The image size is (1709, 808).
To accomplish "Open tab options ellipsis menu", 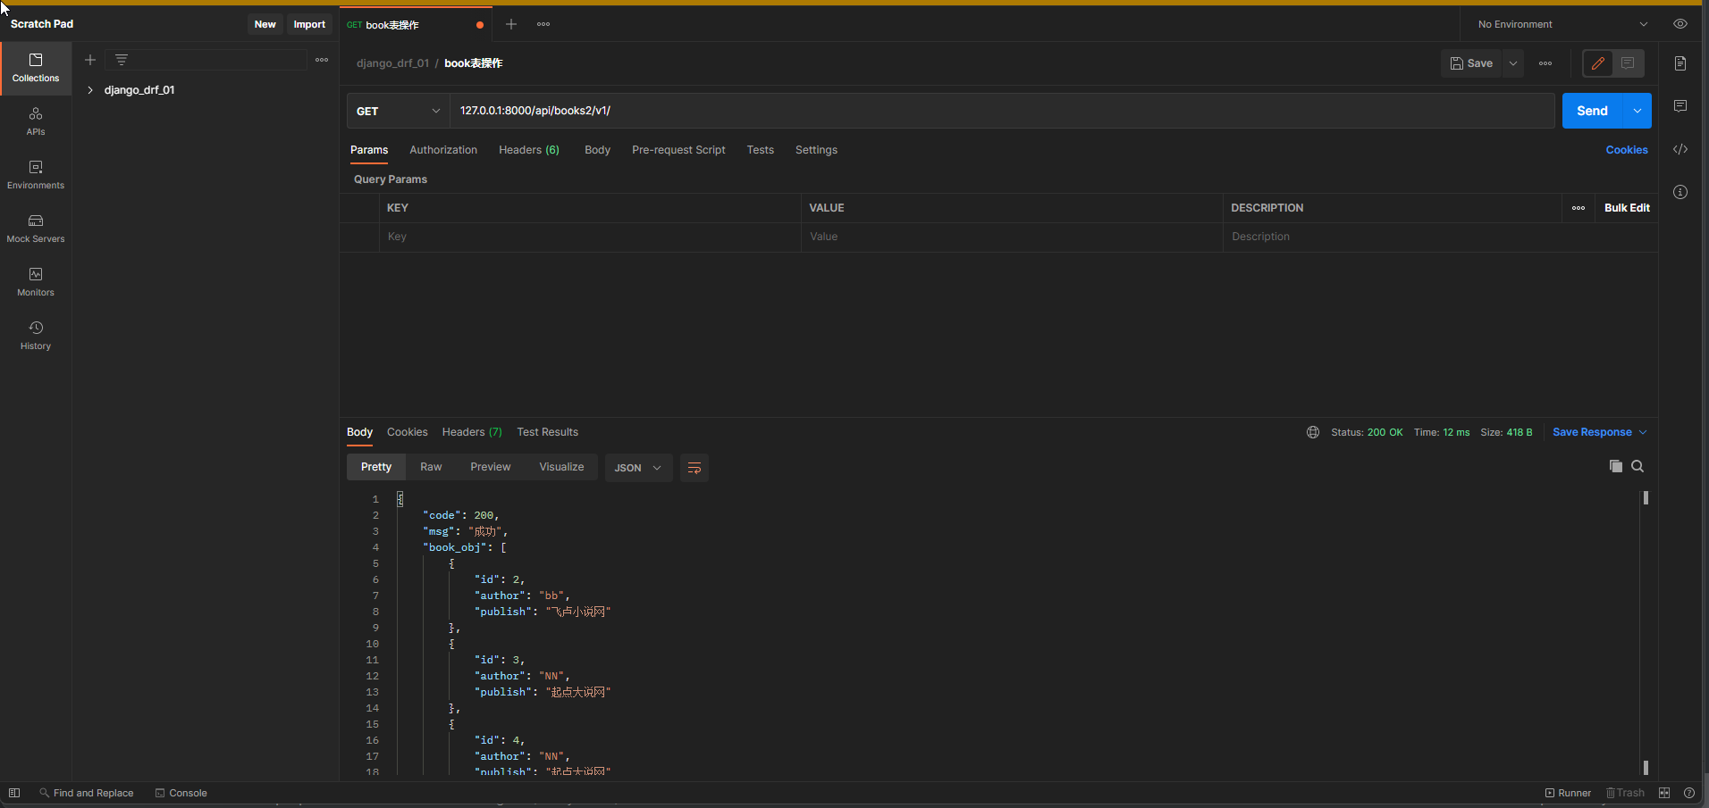I will point(543,24).
